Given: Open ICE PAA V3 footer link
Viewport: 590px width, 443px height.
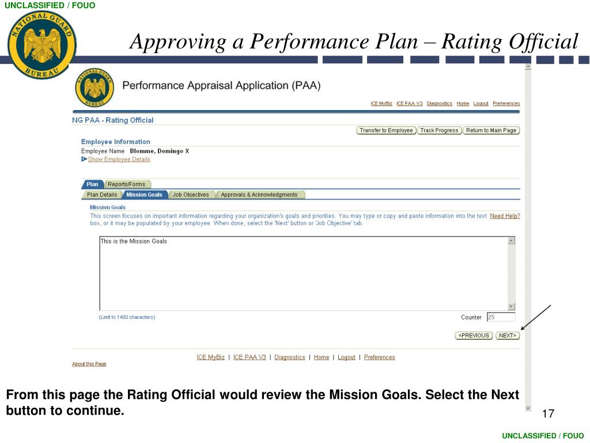Looking at the screenshot, I should click(x=249, y=357).
